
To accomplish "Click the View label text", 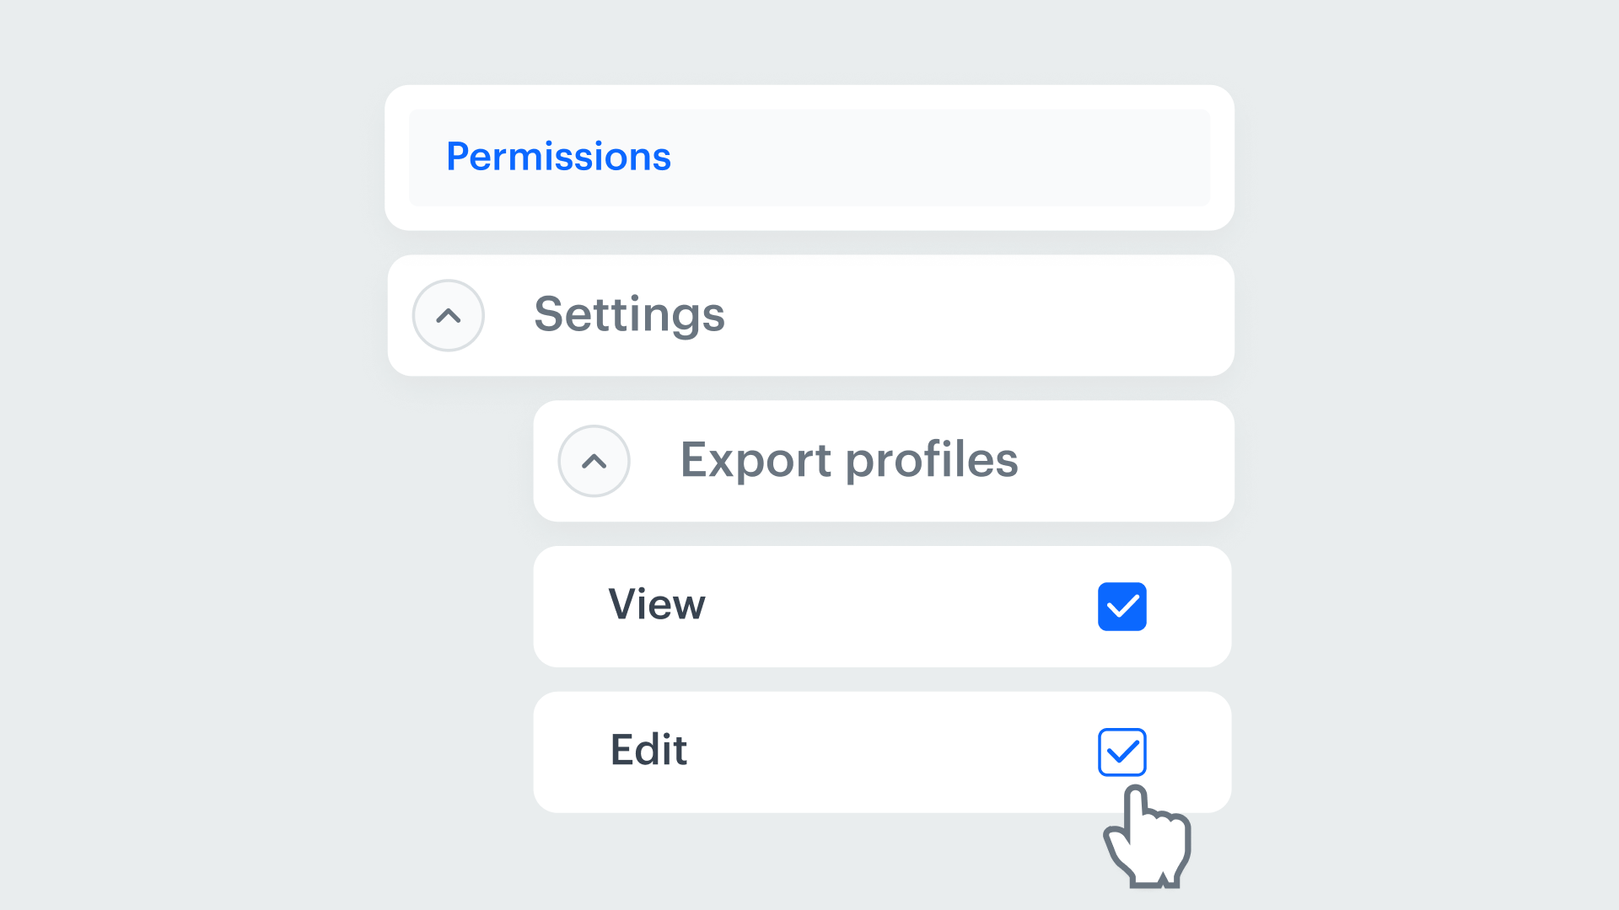I will click(x=656, y=605).
